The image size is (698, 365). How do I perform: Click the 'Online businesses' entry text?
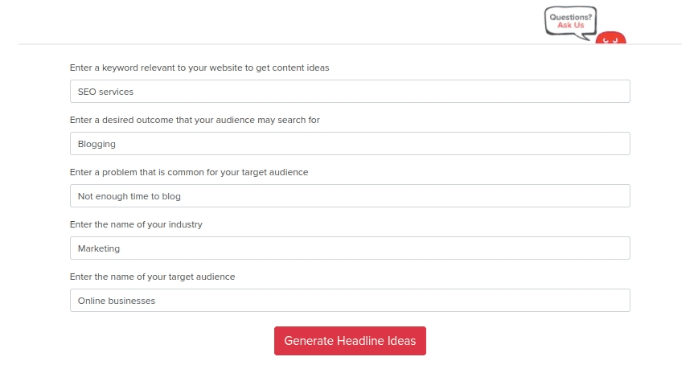[x=116, y=301]
